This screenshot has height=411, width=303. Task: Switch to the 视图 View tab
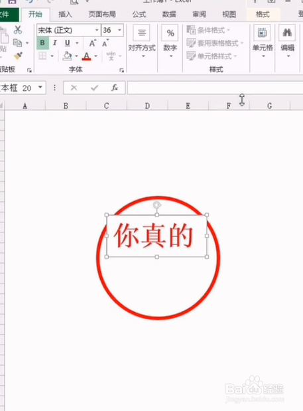[229, 14]
